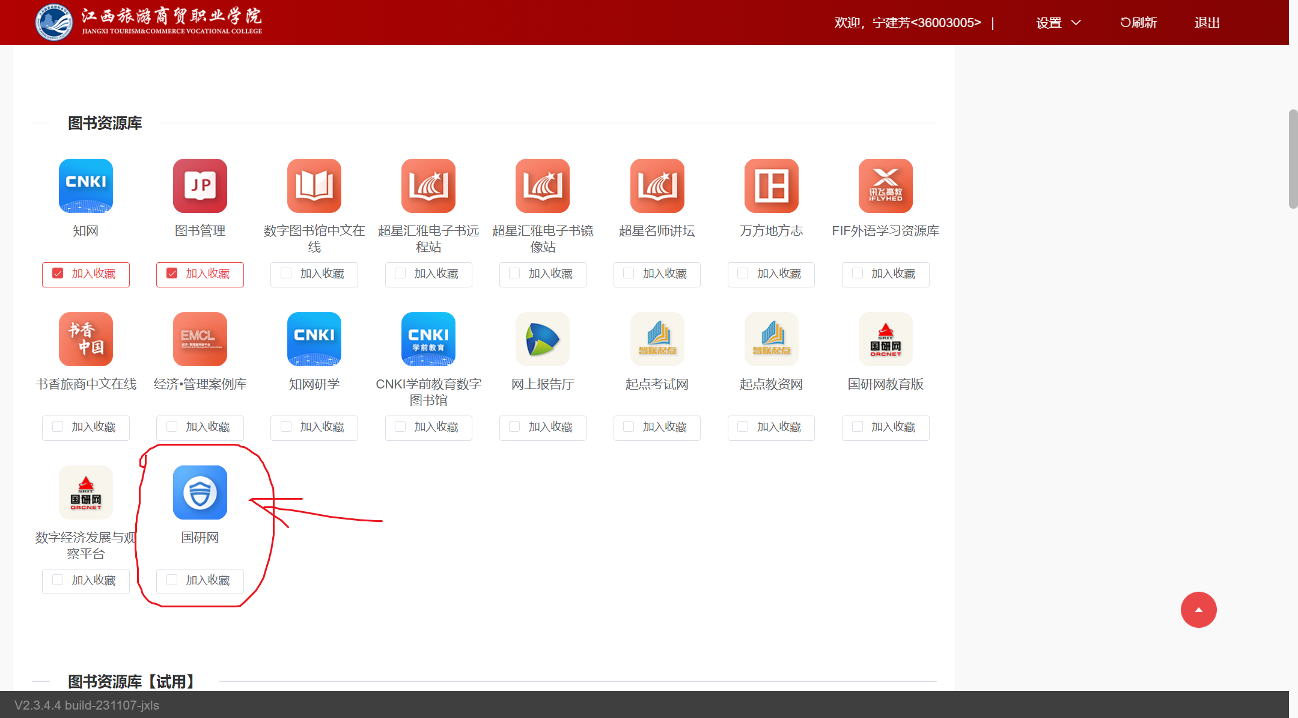
Task: Open 超星名师讲坛 icon
Action: [x=657, y=186]
